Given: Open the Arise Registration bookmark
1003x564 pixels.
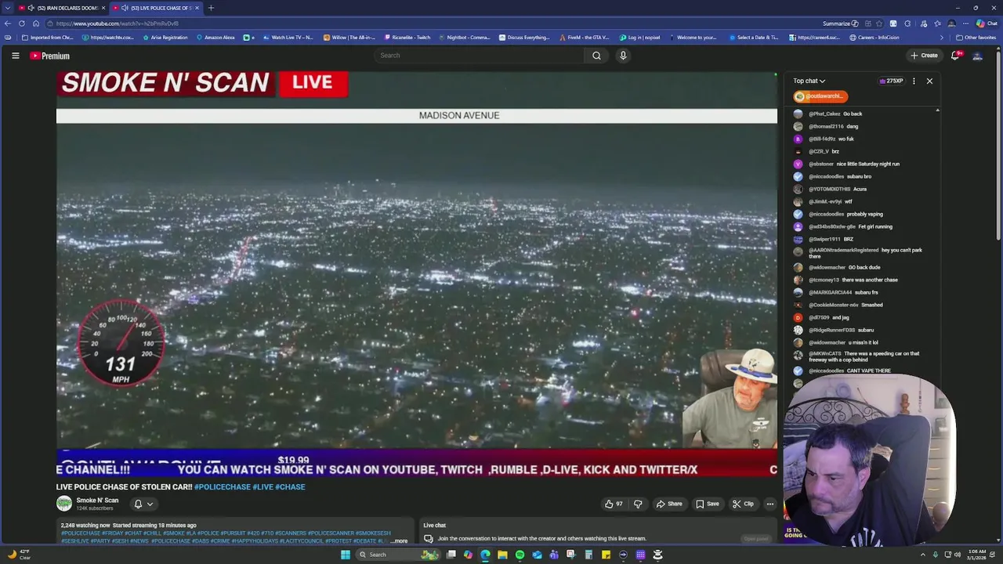Looking at the screenshot, I should click(165, 38).
